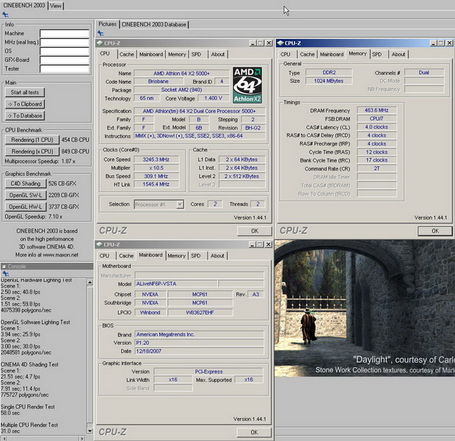Launch the OpenGL HW-L benchmark
455x441 pixels.
(25, 207)
